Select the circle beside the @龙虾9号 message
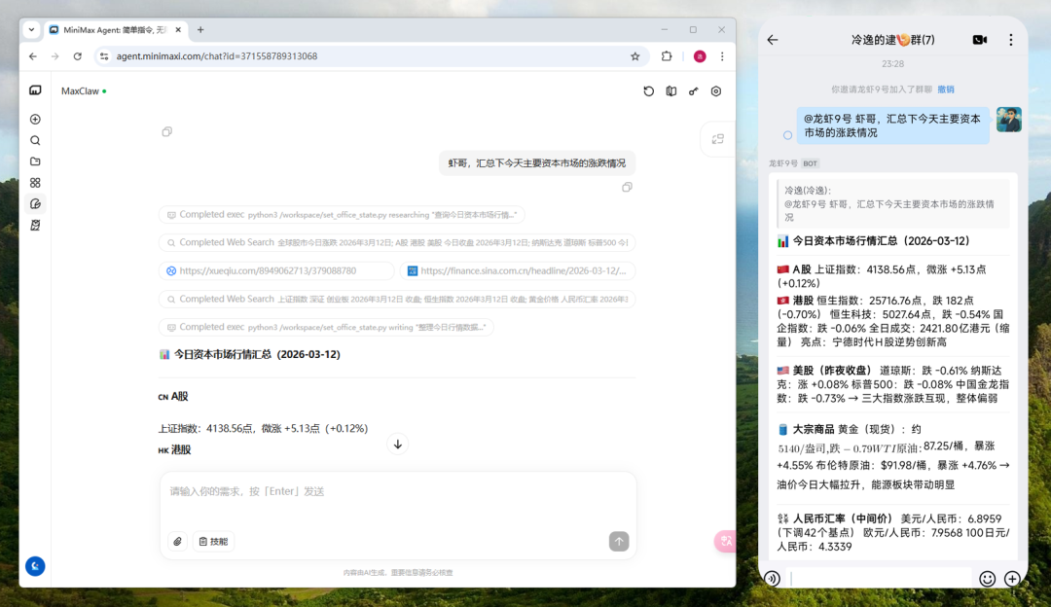 click(787, 135)
